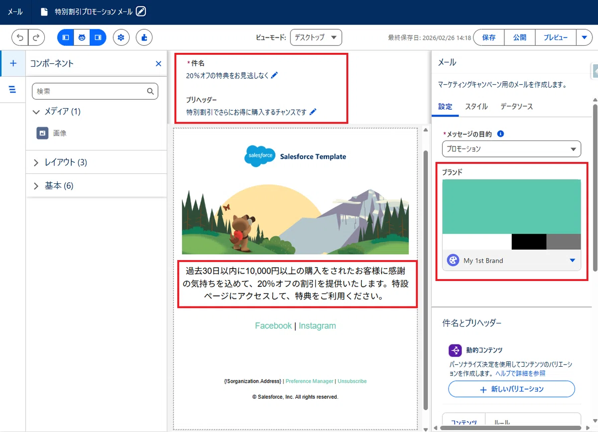Switch to the コンテンツ tab

point(464,422)
